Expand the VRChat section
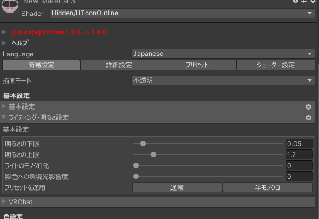Screen dimensions: 319x219 click(4, 201)
